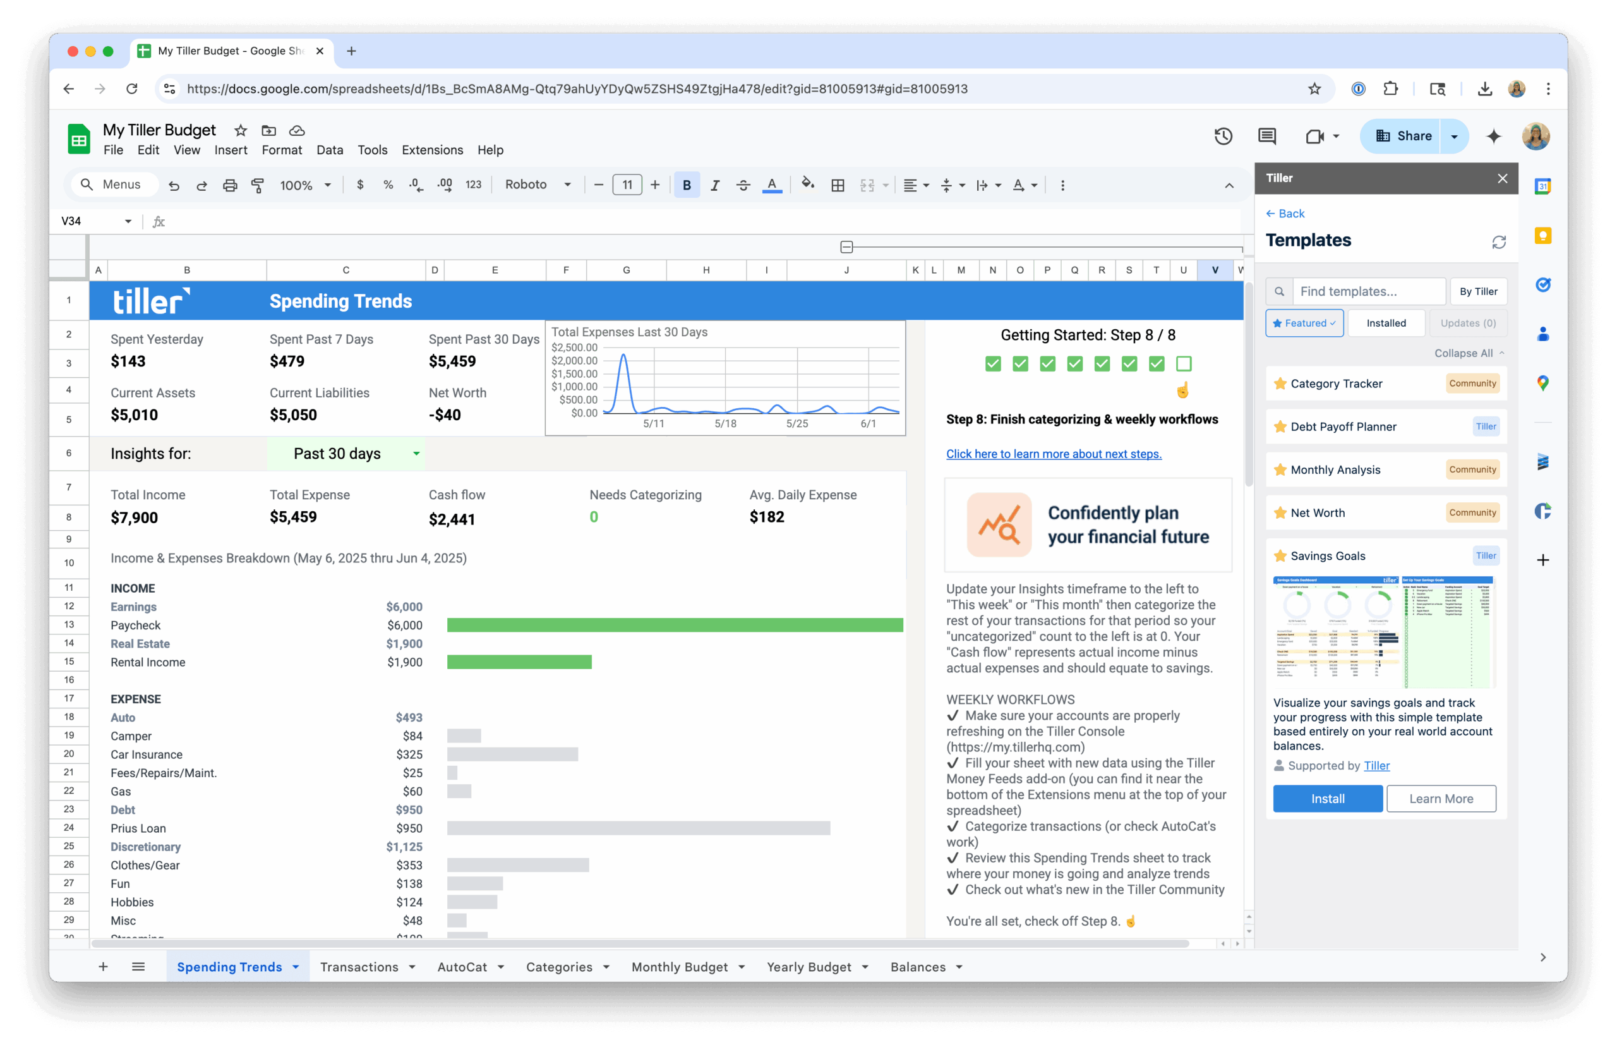The height and width of the screenshot is (1047, 1617).
Task: Toggle bold formatting button
Action: [686, 185]
